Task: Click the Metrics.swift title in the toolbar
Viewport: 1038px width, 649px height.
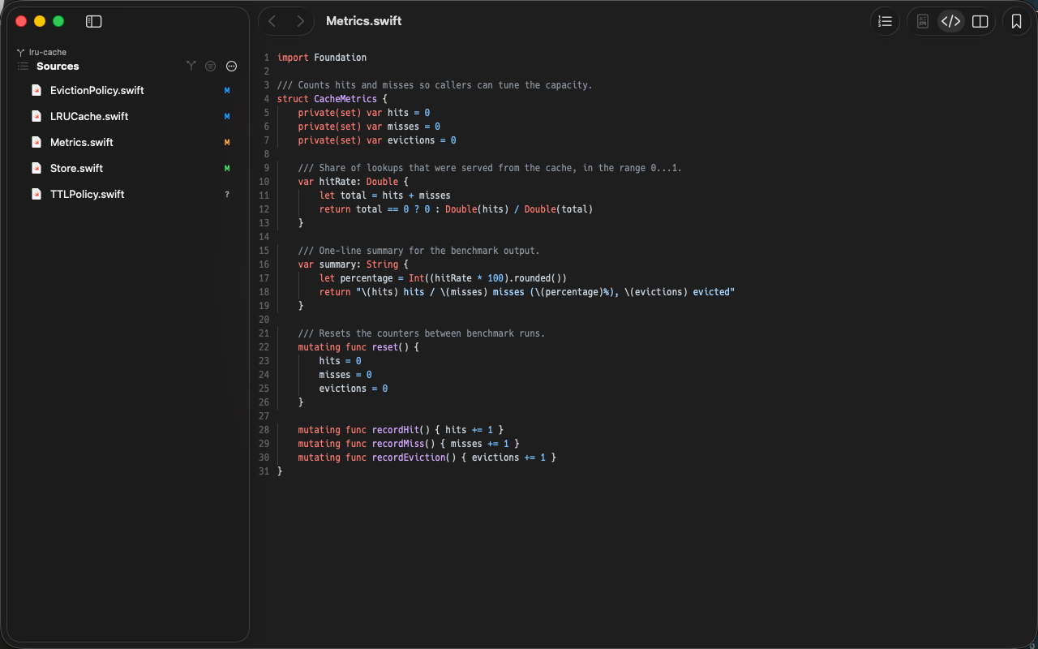Action: pos(363,21)
